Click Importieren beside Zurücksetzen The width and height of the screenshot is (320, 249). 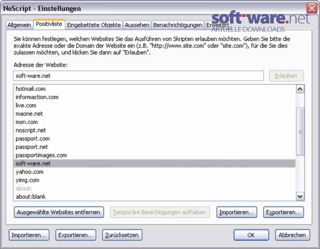29,235
